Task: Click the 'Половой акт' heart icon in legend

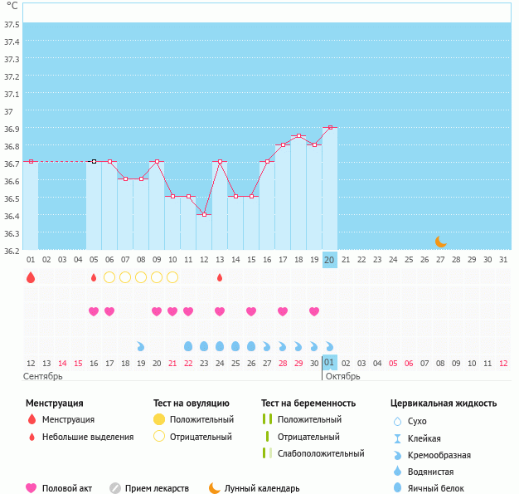Action: [x=32, y=488]
